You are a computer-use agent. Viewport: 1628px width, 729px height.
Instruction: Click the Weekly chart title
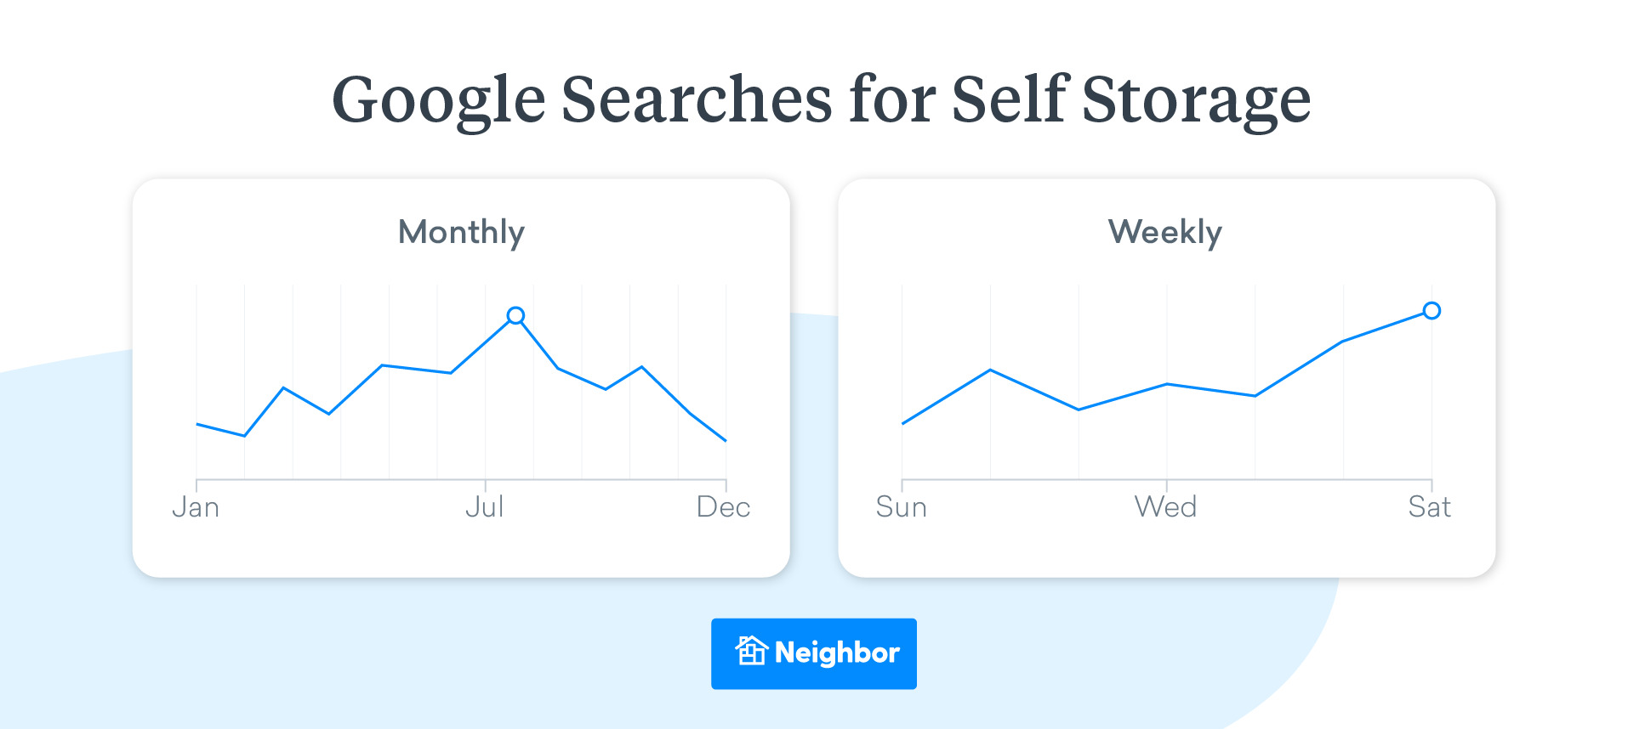[1164, 232]
